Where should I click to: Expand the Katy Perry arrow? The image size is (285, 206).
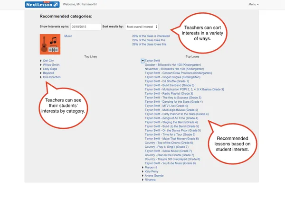(x=142, y=171)
